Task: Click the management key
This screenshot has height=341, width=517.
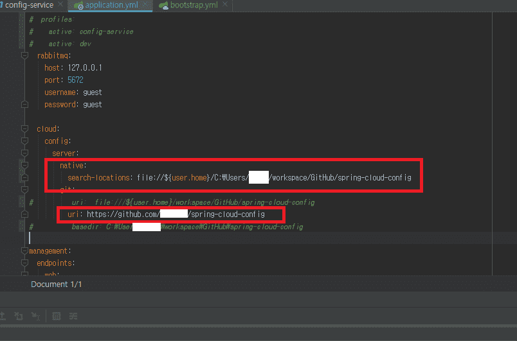Action: point(48,251)
